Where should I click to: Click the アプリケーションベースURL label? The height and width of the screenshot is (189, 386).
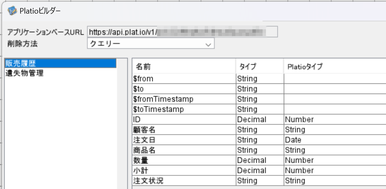(x=46, y=32)
